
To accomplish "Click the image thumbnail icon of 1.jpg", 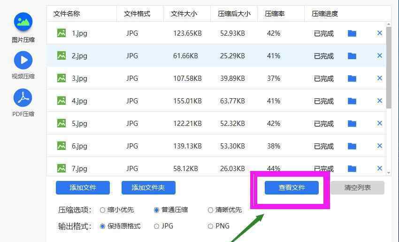I will point(61,33).
